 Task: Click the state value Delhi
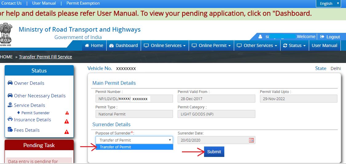point(336,68)
